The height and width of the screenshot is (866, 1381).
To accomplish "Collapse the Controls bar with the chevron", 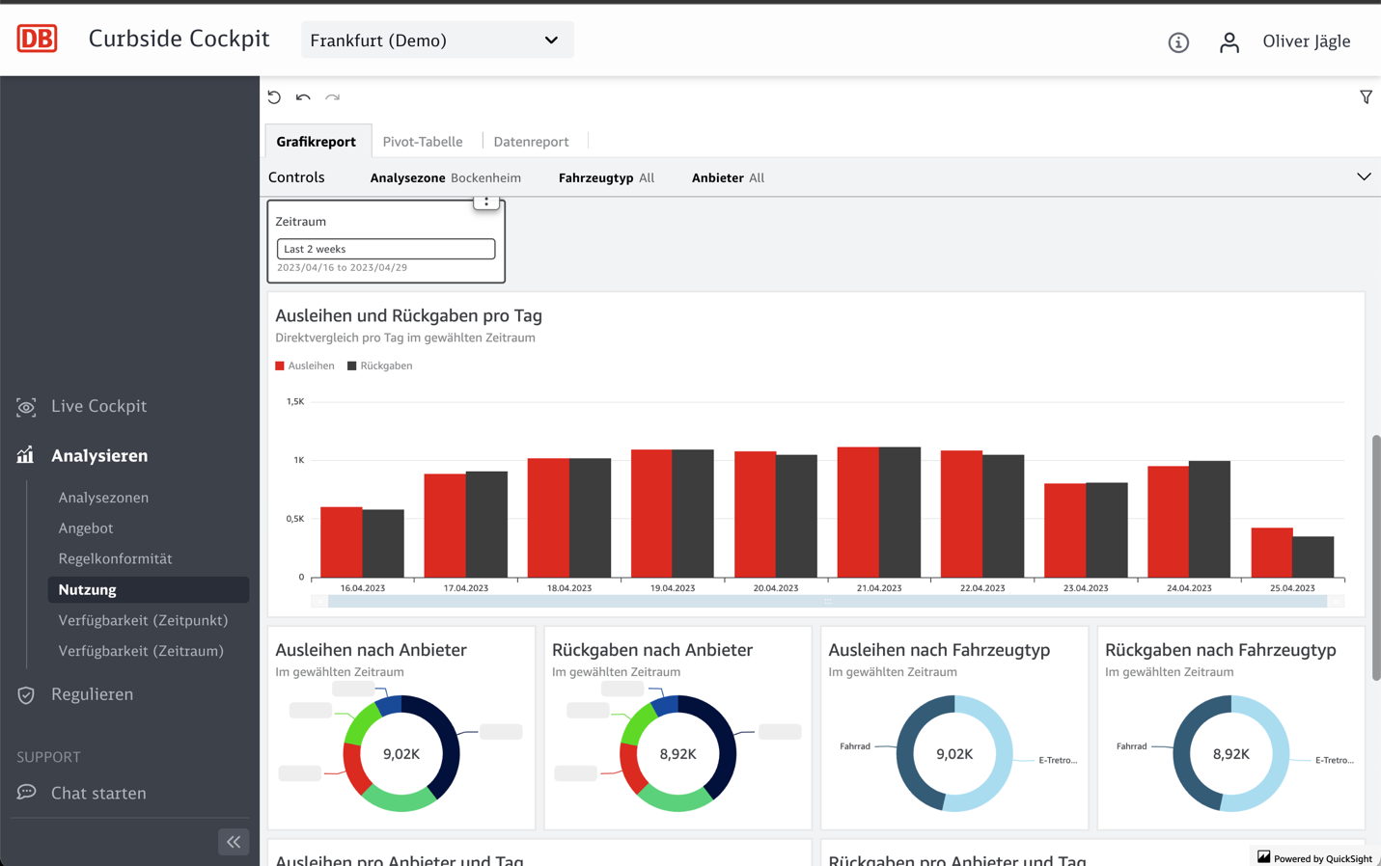I will click(x=1364, y=176).
